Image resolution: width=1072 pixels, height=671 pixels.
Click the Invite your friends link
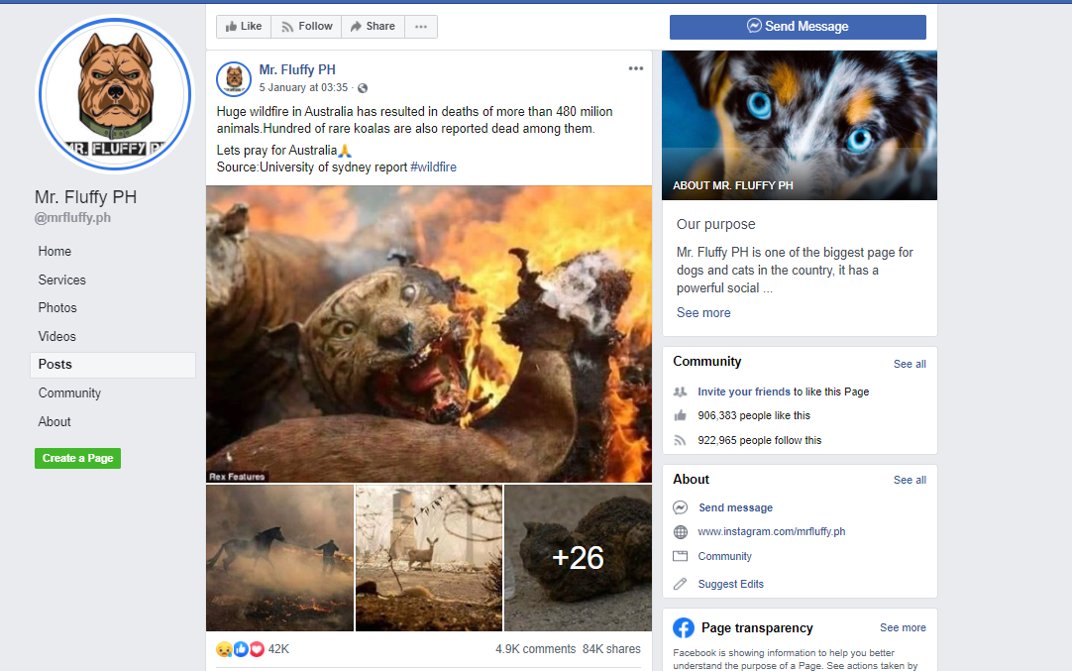pyautogui.click(x=744, y=391)
